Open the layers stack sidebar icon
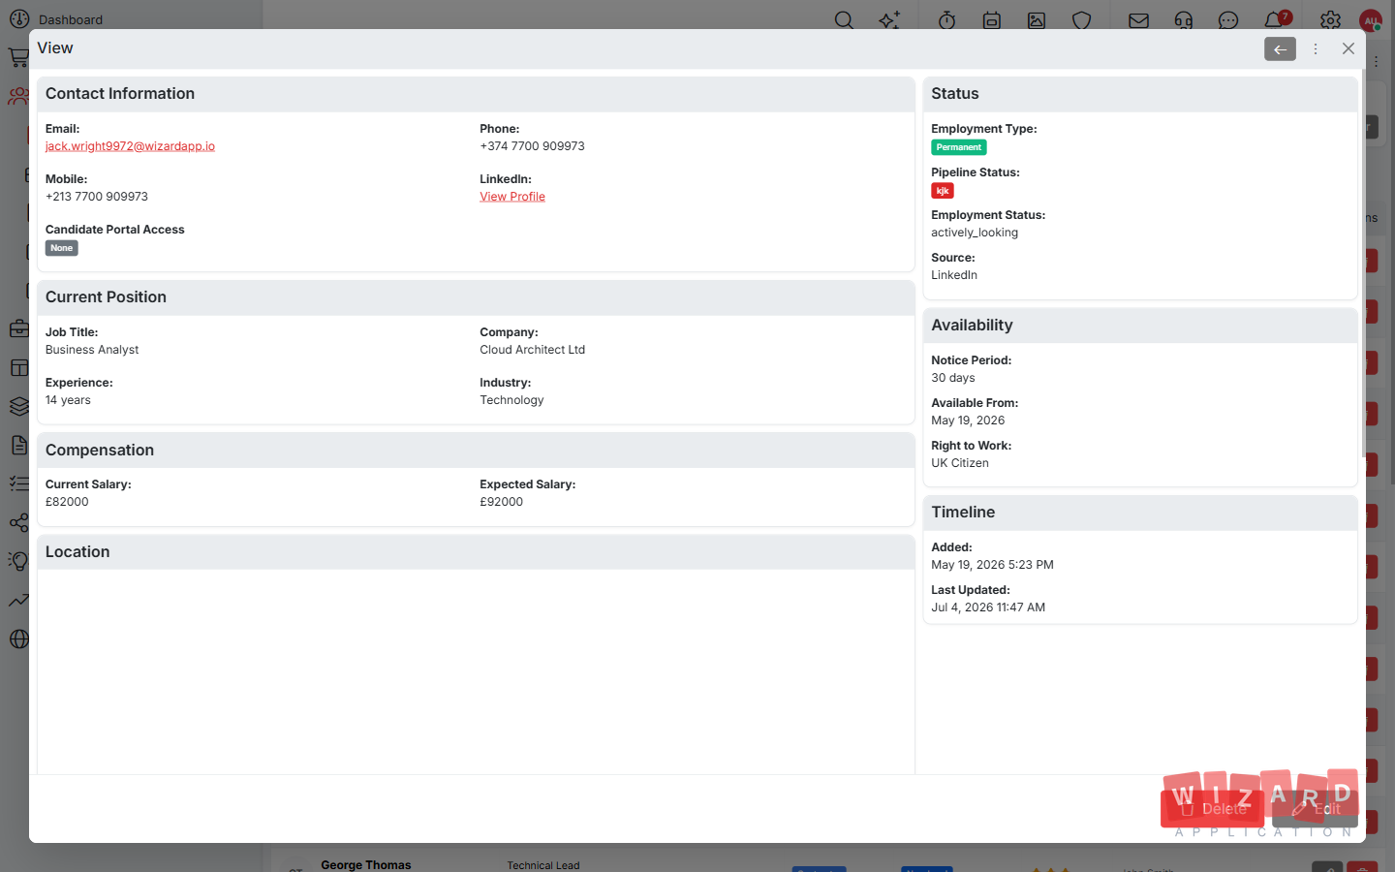 18,406
